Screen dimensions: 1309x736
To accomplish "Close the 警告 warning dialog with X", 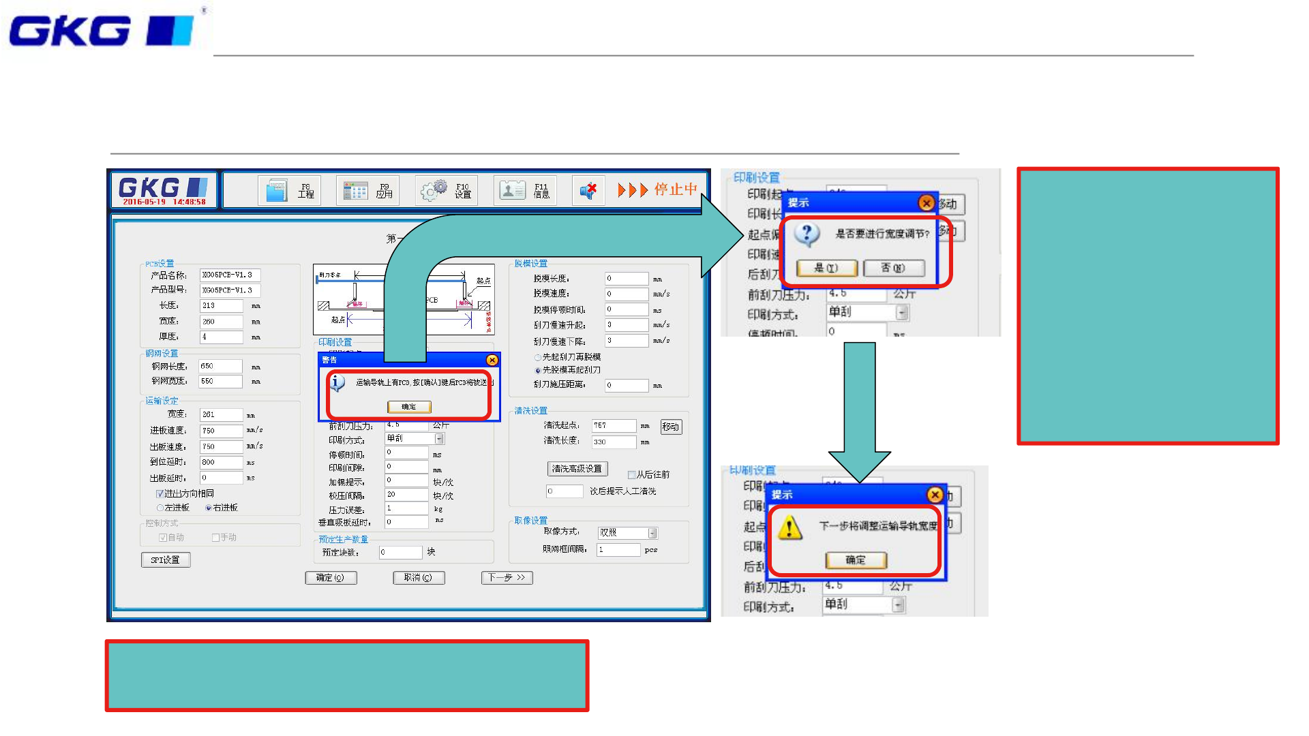I will pyautogui.click(x=492, y=360).
